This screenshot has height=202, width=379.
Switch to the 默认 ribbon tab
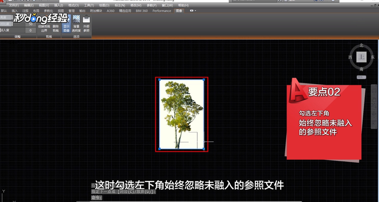click(x=4, y=11)
